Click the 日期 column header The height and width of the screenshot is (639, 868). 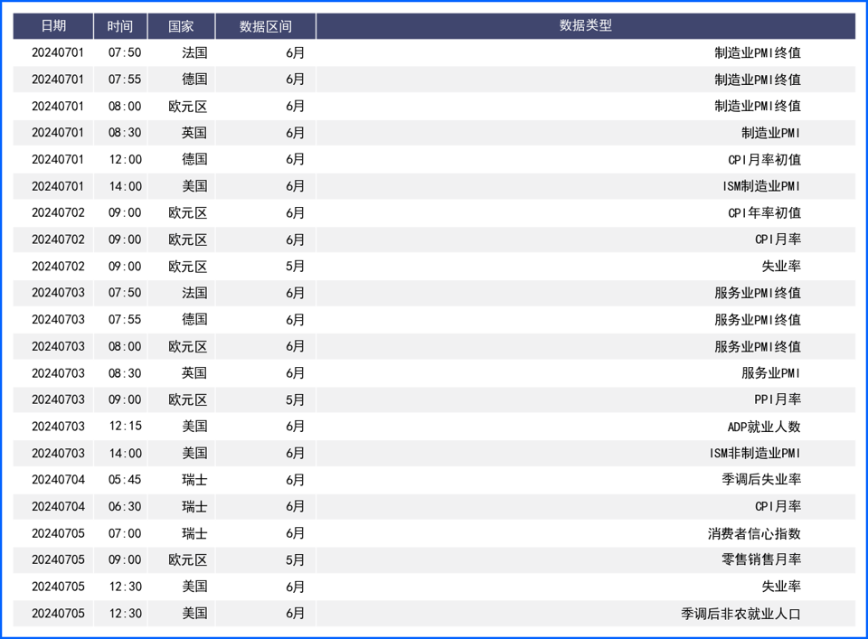(x=53, y=26)
